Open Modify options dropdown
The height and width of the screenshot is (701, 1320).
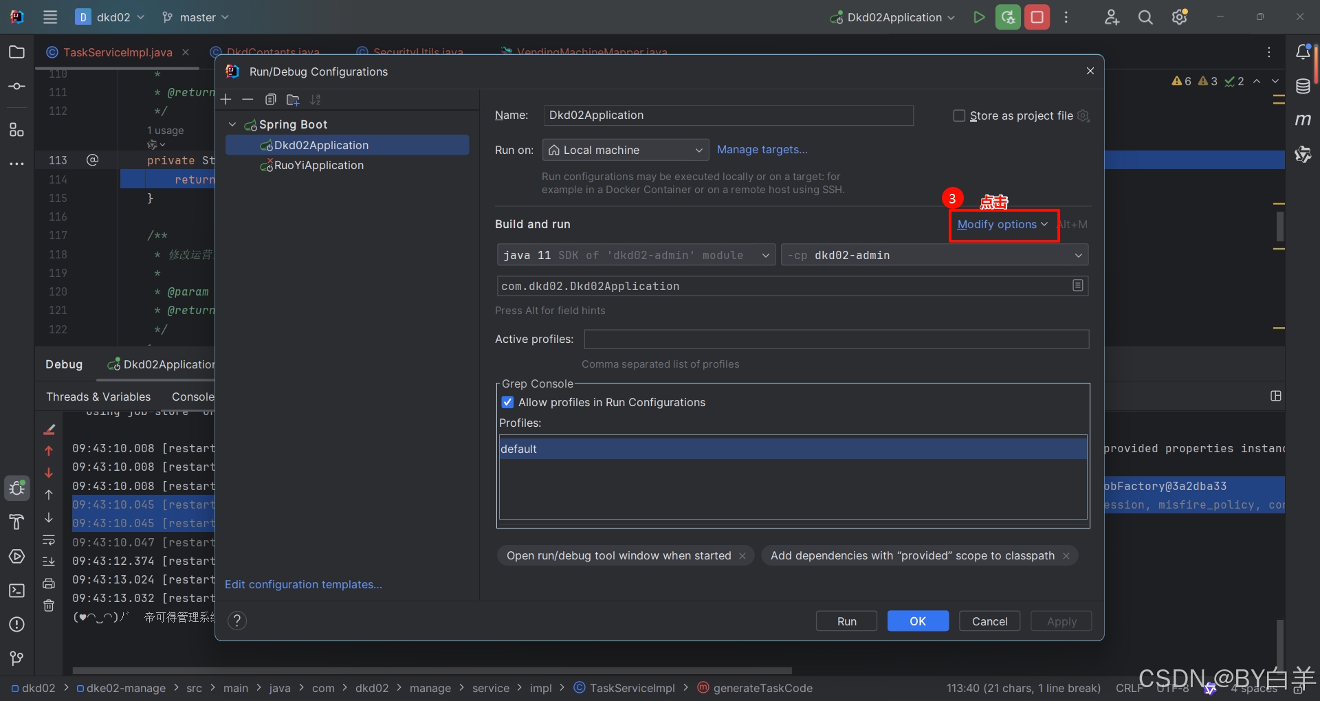click(1002, 225)
